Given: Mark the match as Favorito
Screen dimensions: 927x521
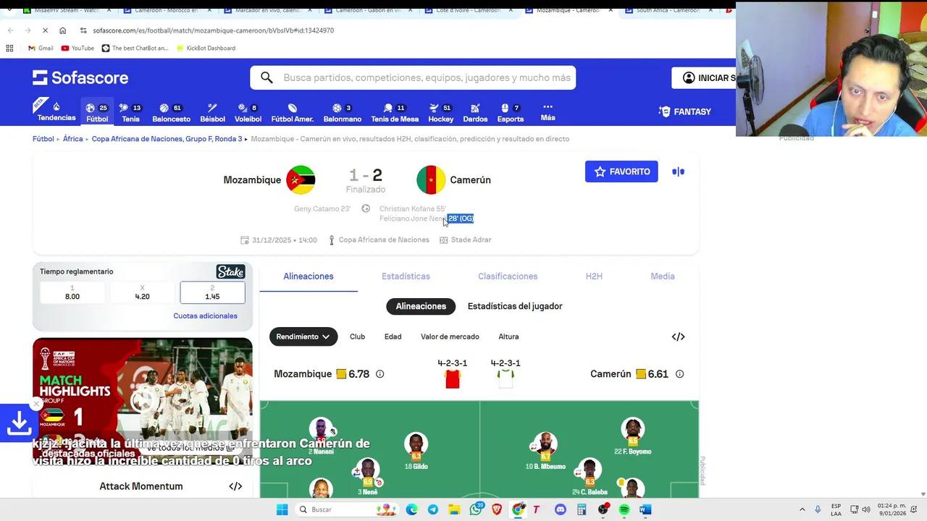Looking at the screenshot, I should pyautogui.click(x=621, y=171).
